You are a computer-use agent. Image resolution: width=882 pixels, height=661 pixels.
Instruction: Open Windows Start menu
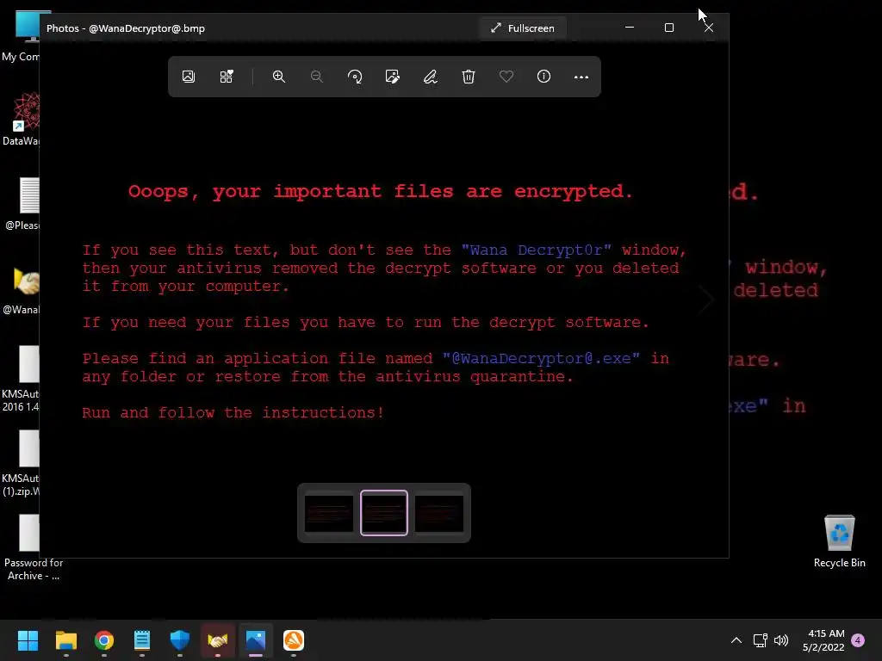28,640
